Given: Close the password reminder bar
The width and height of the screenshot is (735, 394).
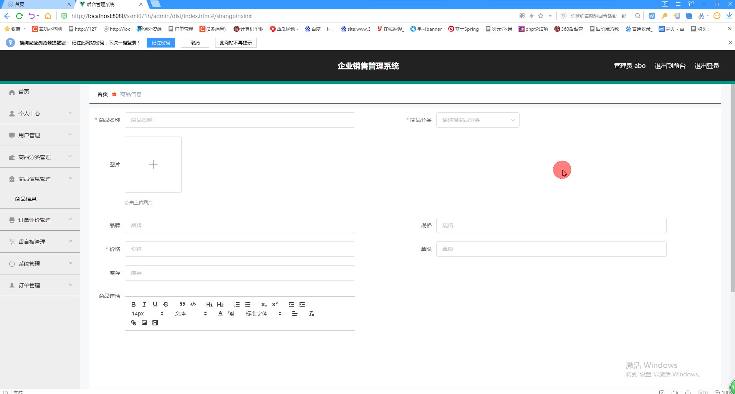Looking at the screenshot, I should click(730, 43).
